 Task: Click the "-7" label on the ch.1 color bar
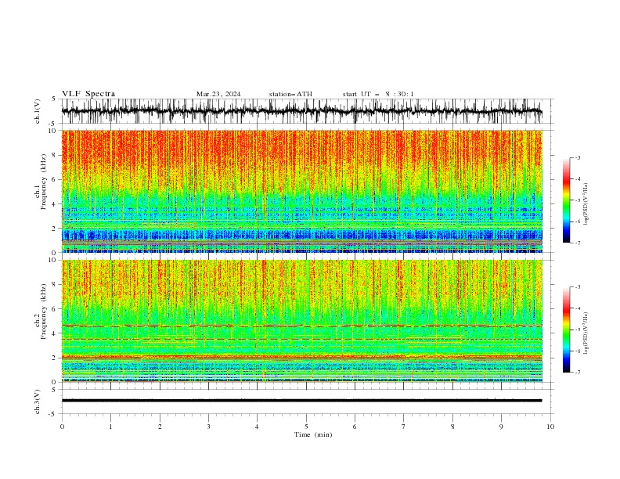[577, 243]
